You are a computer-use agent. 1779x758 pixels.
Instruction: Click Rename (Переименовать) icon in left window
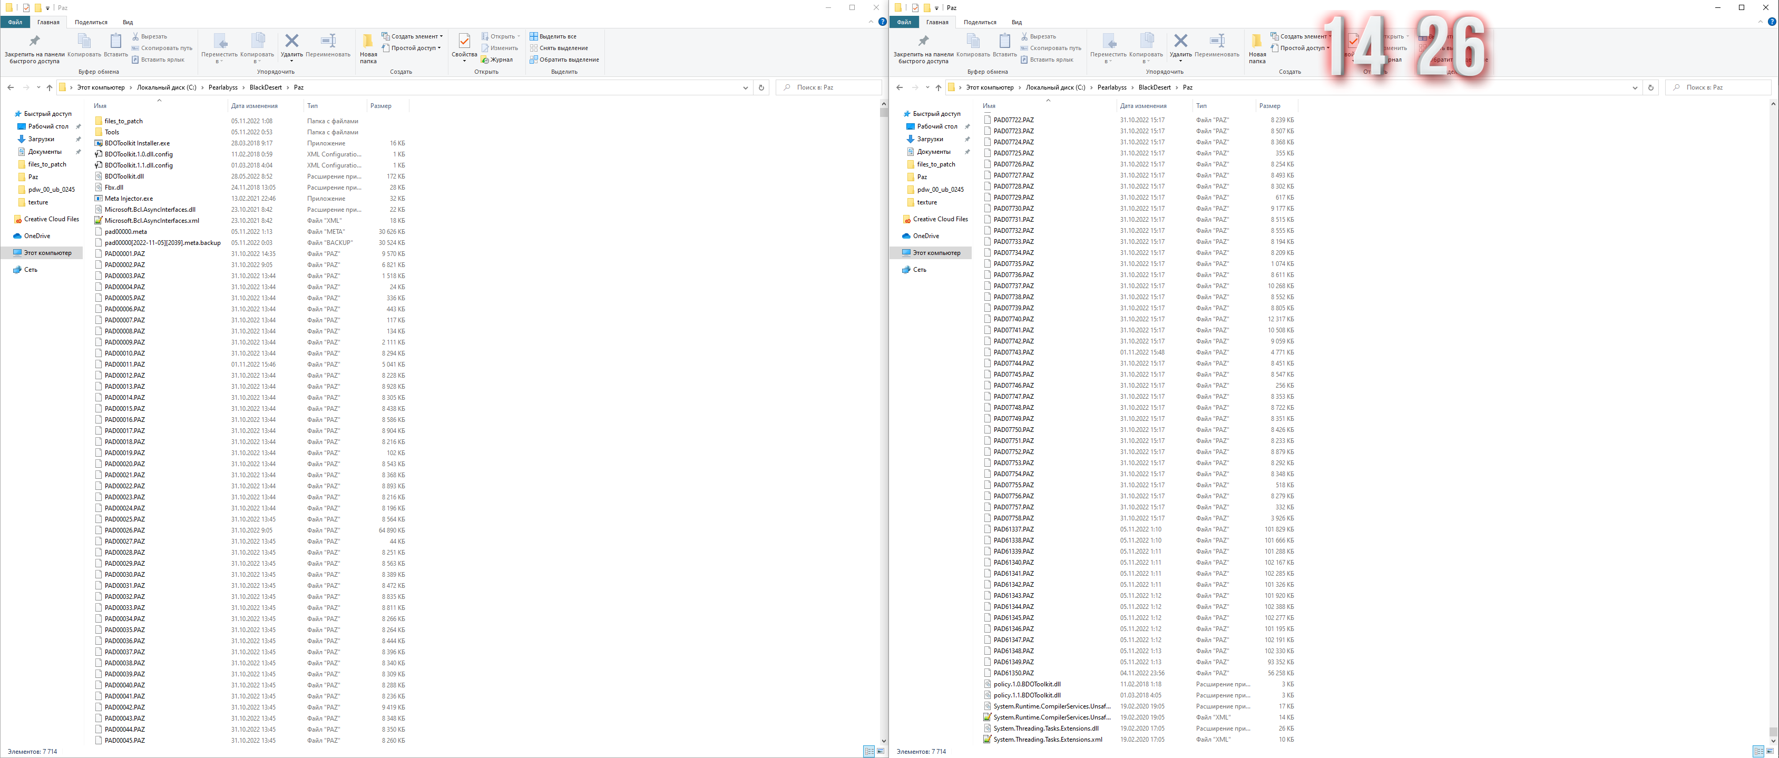(328, 42)
